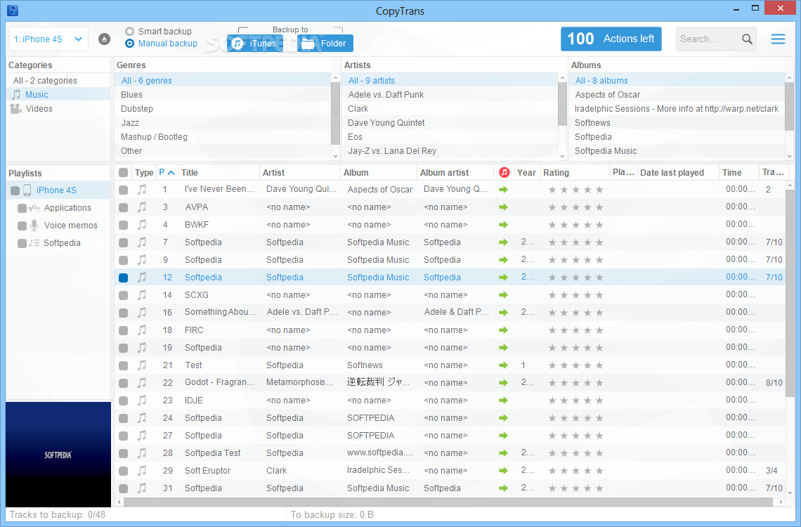Click Albums list scroll down arrow
Viewport: 801px width, 527px height.
click(x=789, y=156)
